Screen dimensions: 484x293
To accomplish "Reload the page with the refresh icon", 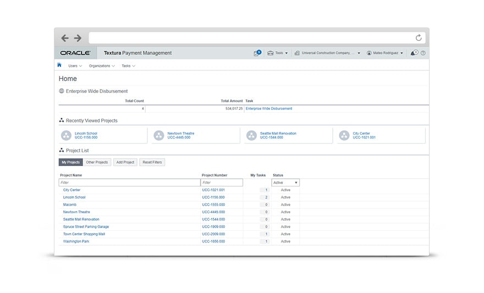I will tap(419, 38).
